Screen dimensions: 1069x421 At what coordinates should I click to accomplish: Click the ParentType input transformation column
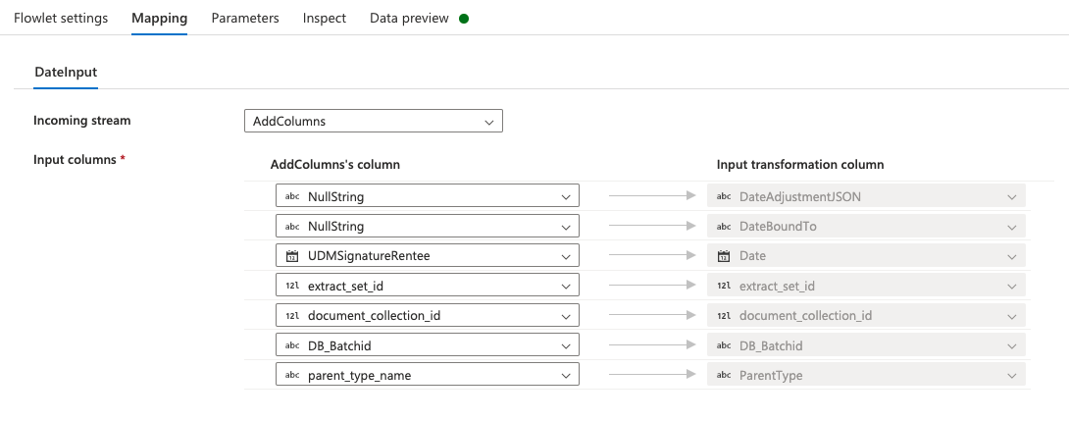click(x=866, y=375)
